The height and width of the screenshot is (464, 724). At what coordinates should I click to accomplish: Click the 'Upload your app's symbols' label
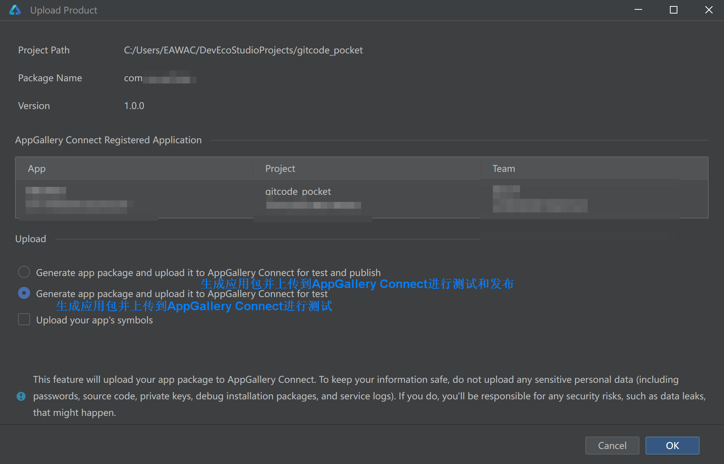pos(94,320)
